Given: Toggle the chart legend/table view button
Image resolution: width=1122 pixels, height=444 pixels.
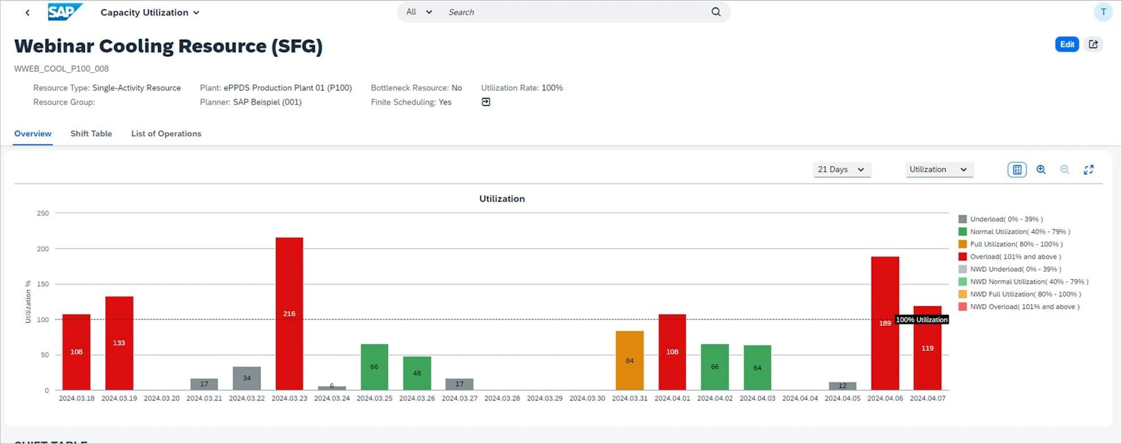Looking at the screenshot, I should [1017, 169].
